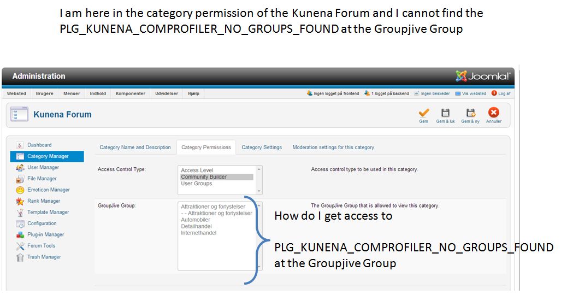The width and height of the screenshot is (567, 306).
Task: Open the Websted menu
Action: pos(16,93)
